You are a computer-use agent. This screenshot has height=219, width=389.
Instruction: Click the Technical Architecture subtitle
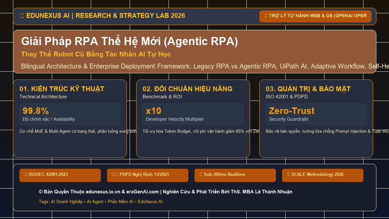43,97
